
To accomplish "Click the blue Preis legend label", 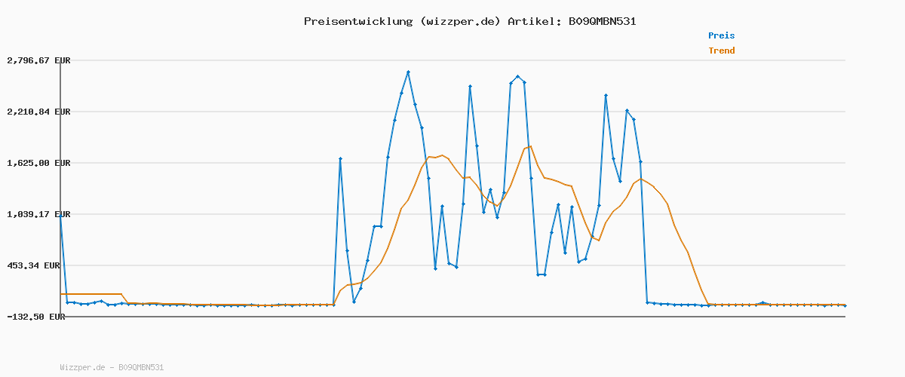I will (721, 35).
